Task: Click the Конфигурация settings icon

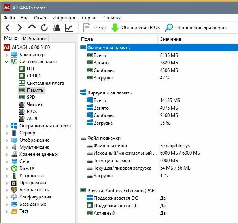Action: pyautogui.click(x=14, y=197)
